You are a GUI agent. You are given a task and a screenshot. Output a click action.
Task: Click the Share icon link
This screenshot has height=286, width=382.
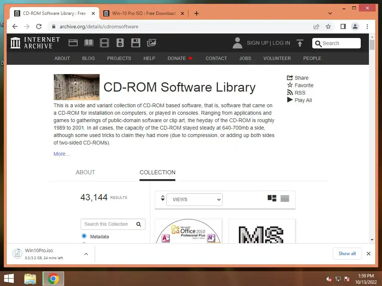coord(298,78)
